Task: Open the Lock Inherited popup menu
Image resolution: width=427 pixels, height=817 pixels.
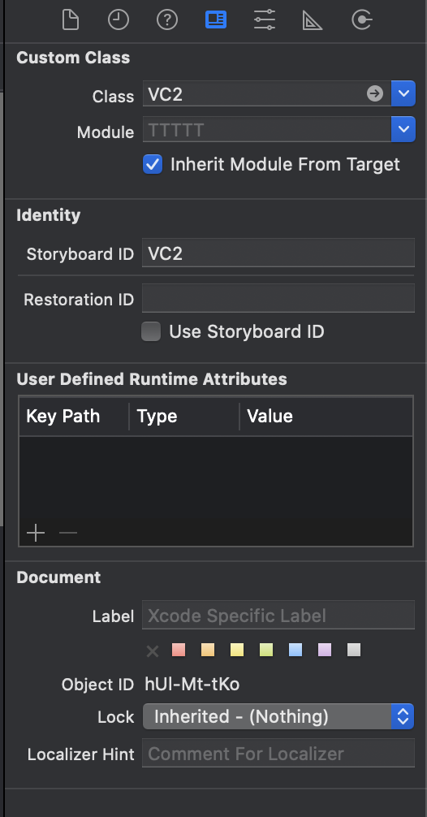Action: point(278,716)
